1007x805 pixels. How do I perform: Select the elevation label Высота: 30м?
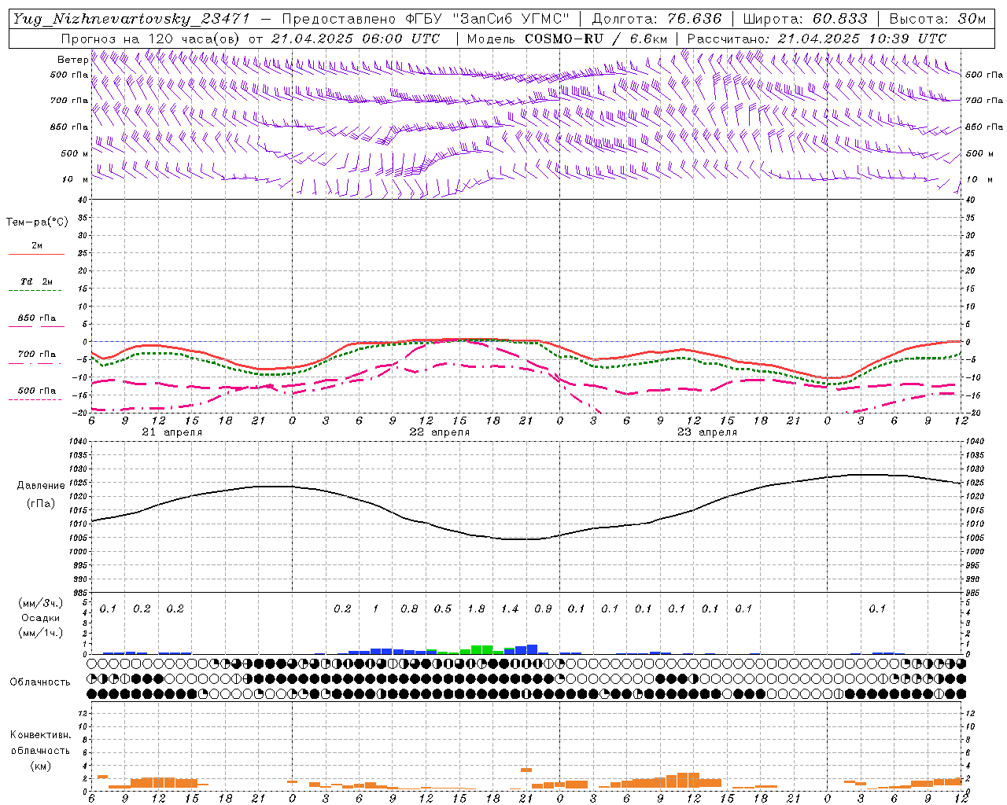click(x=937, y=19)
